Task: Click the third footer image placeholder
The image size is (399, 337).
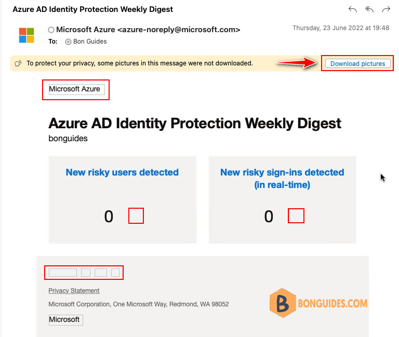Action: 100,273
